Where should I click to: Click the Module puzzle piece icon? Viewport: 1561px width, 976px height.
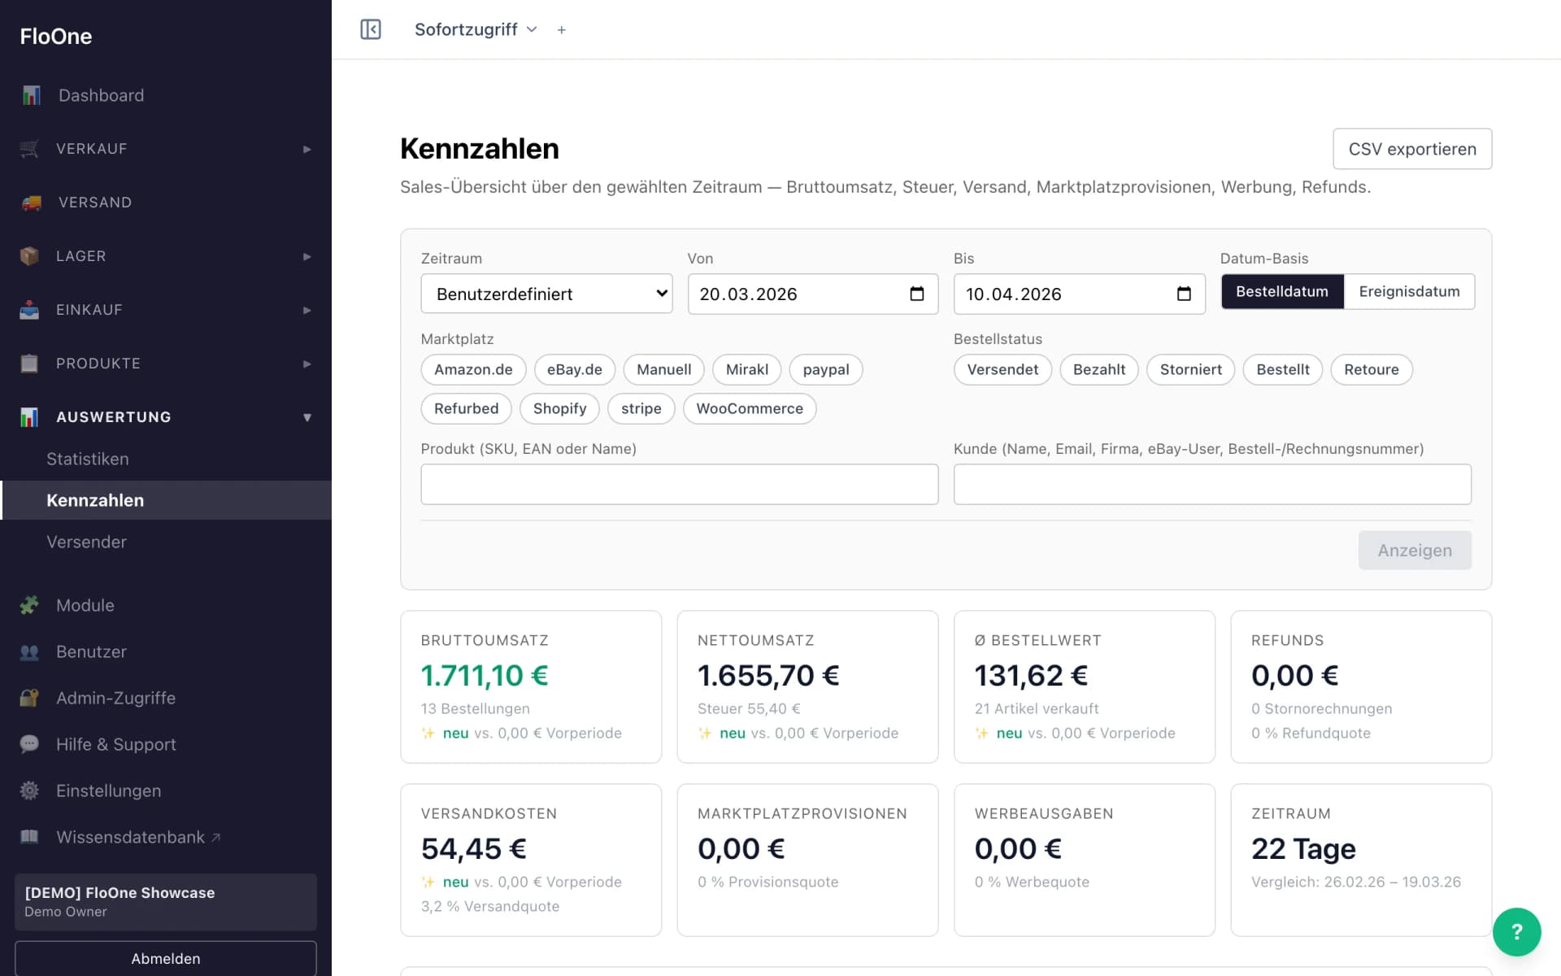29,605
